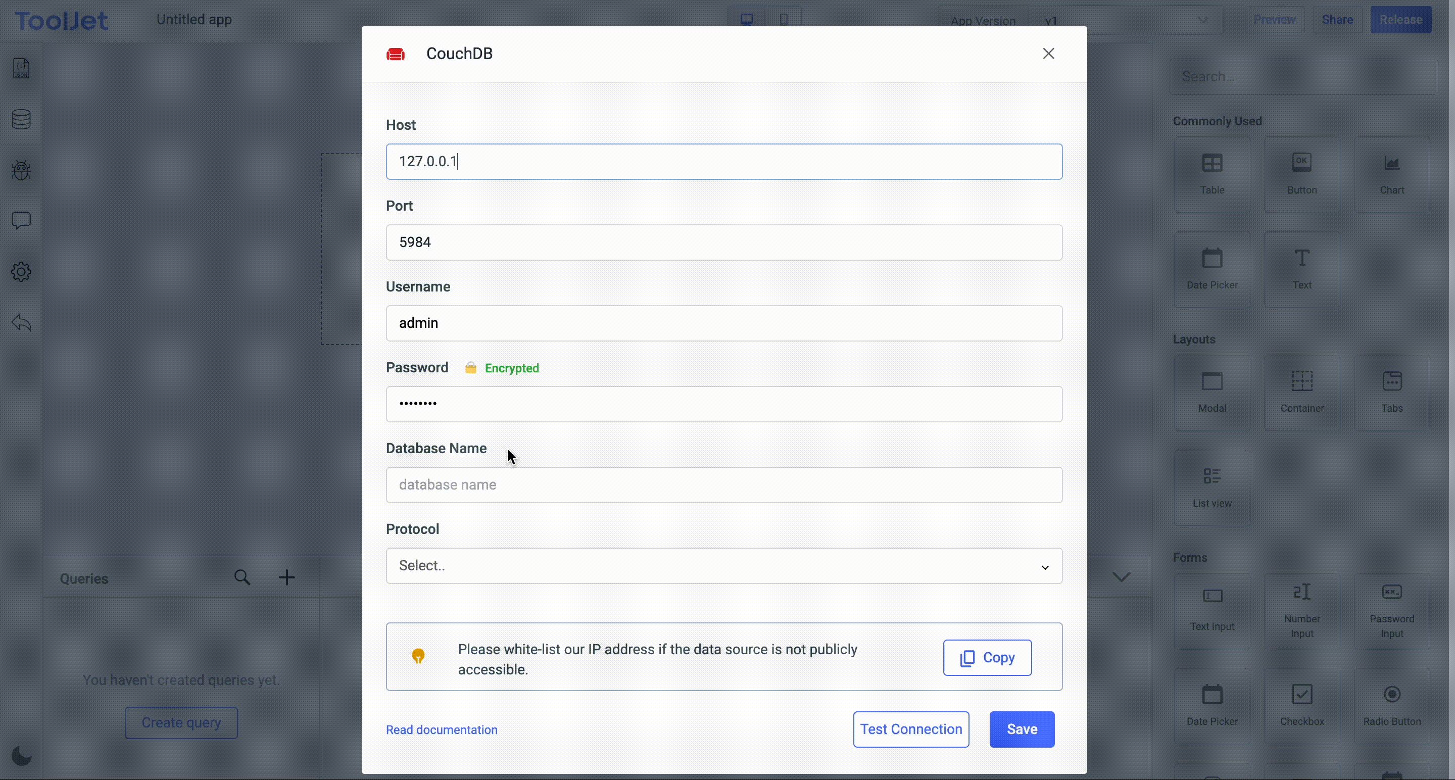
Task: Toggle dark mode with the moon icon
Action: [x=21, y=755]
